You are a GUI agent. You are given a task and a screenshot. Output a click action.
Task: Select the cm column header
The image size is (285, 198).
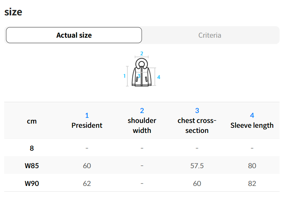click(32, 121)
